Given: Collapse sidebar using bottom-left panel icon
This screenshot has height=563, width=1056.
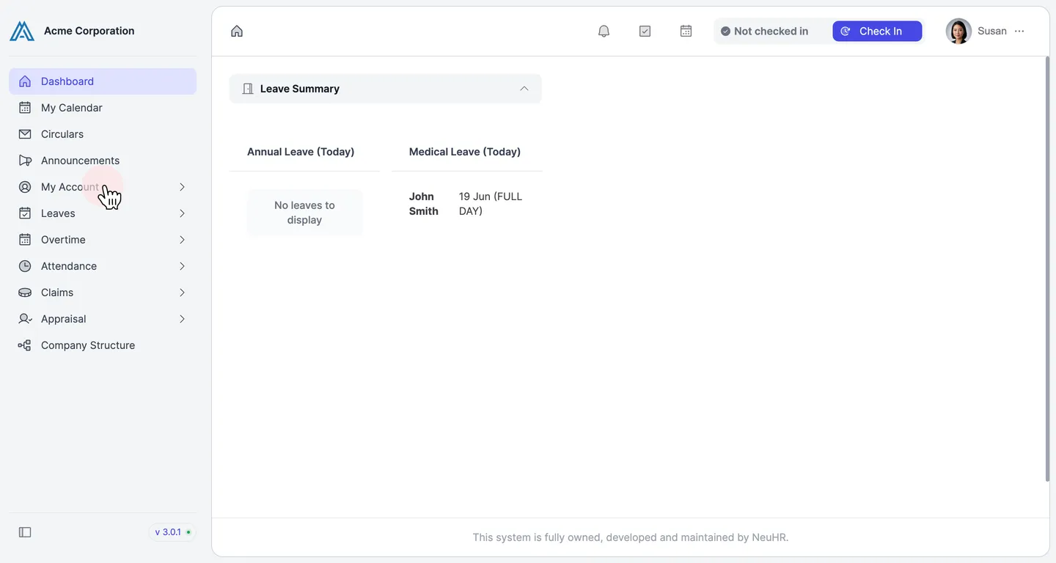Looking at the screenshot, I should [25, 532].
